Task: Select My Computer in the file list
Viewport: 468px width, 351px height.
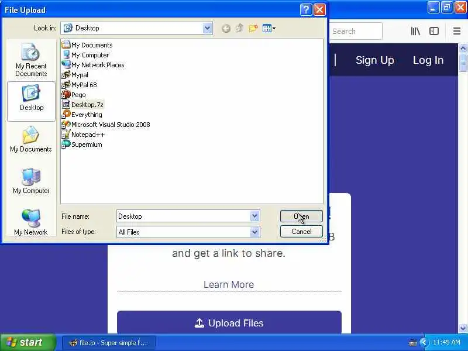Action: [x=85, y=55]
